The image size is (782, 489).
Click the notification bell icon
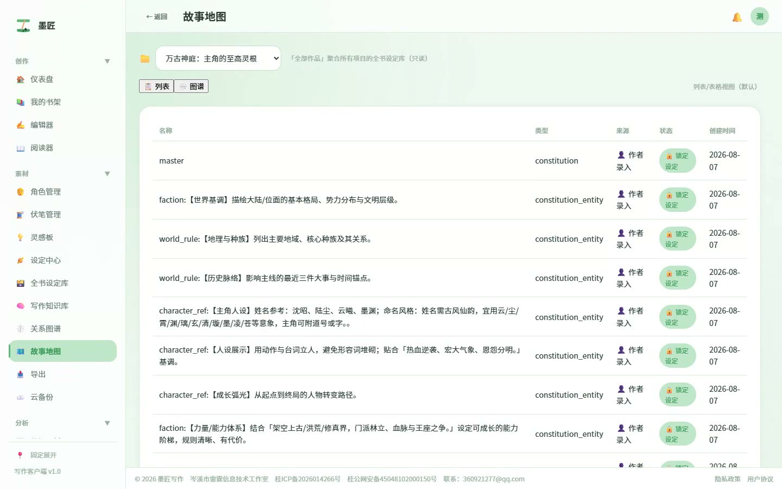point(737,17)
